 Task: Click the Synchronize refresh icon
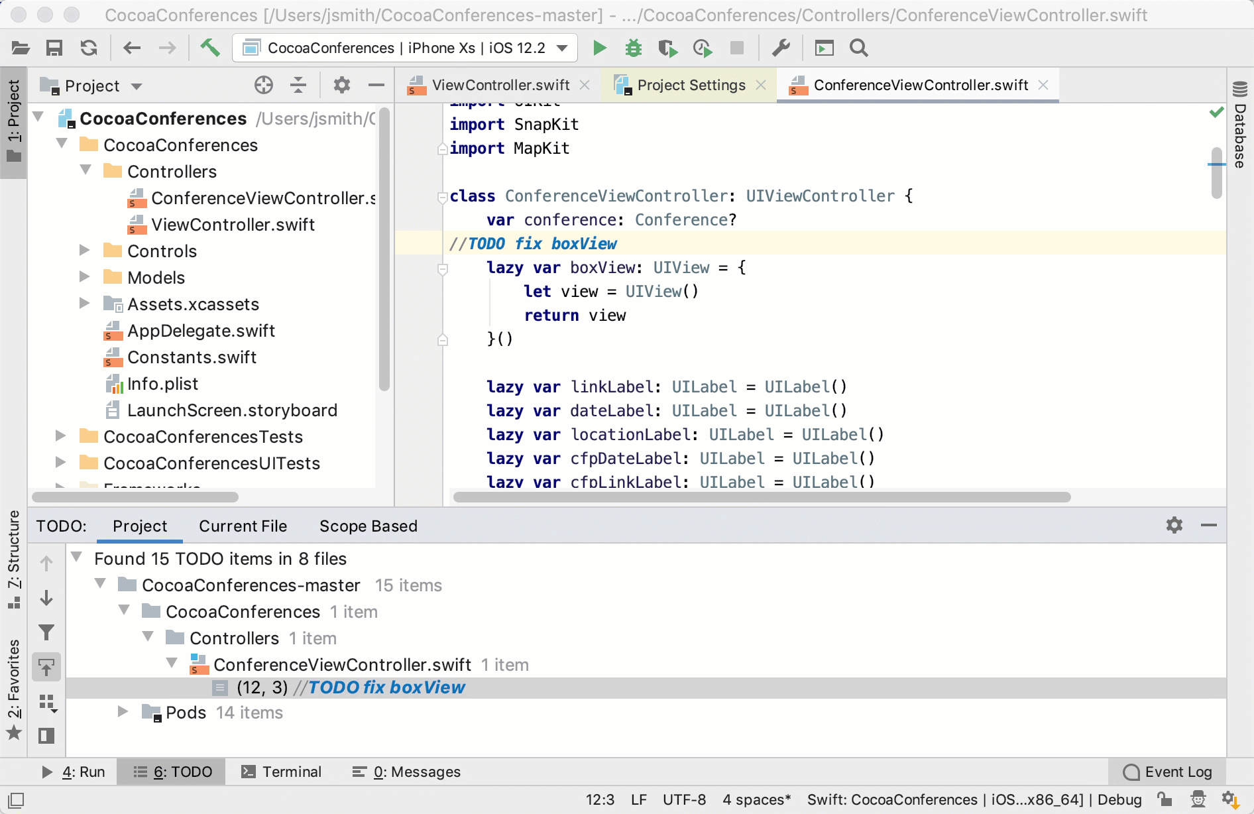coord(89,48)
